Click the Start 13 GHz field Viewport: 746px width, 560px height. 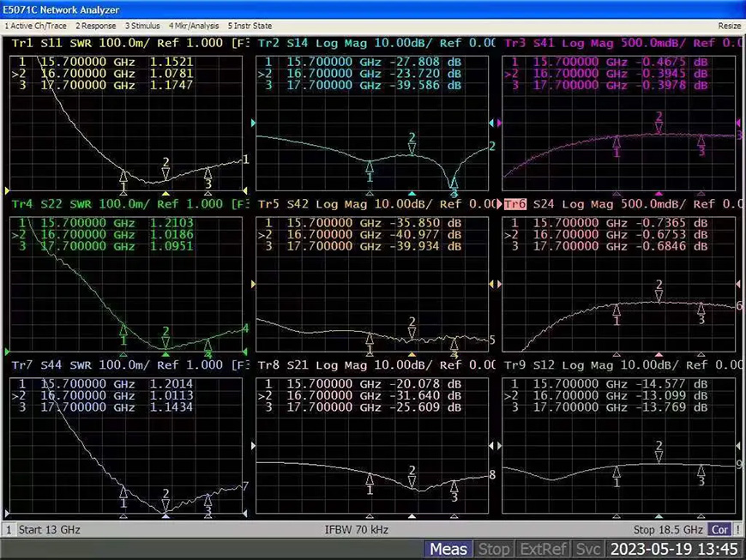pyautogui.click(x=50, y=529)
